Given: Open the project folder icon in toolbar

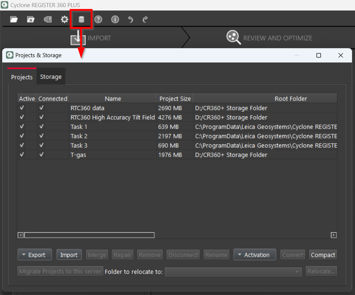Looking at the screenshot, I should [x=14, y=20].
